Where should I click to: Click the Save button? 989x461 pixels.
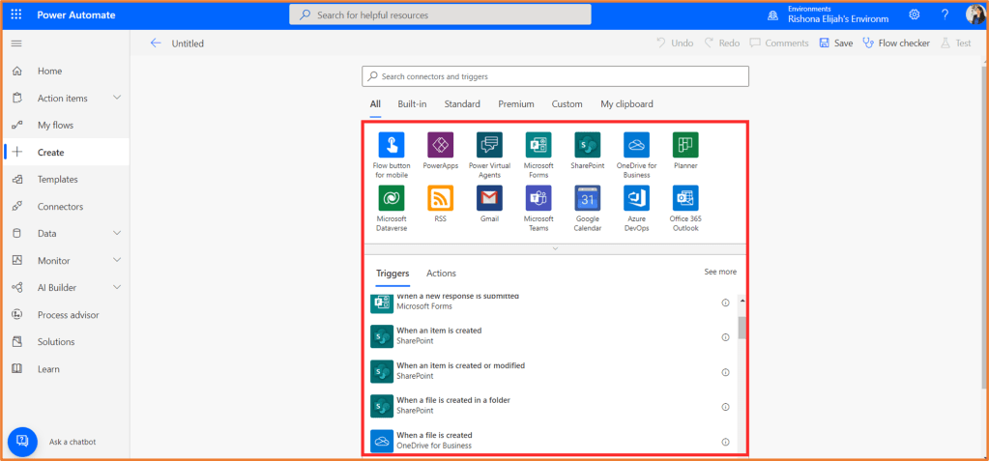pyautogui.click(x=835, y=43)
